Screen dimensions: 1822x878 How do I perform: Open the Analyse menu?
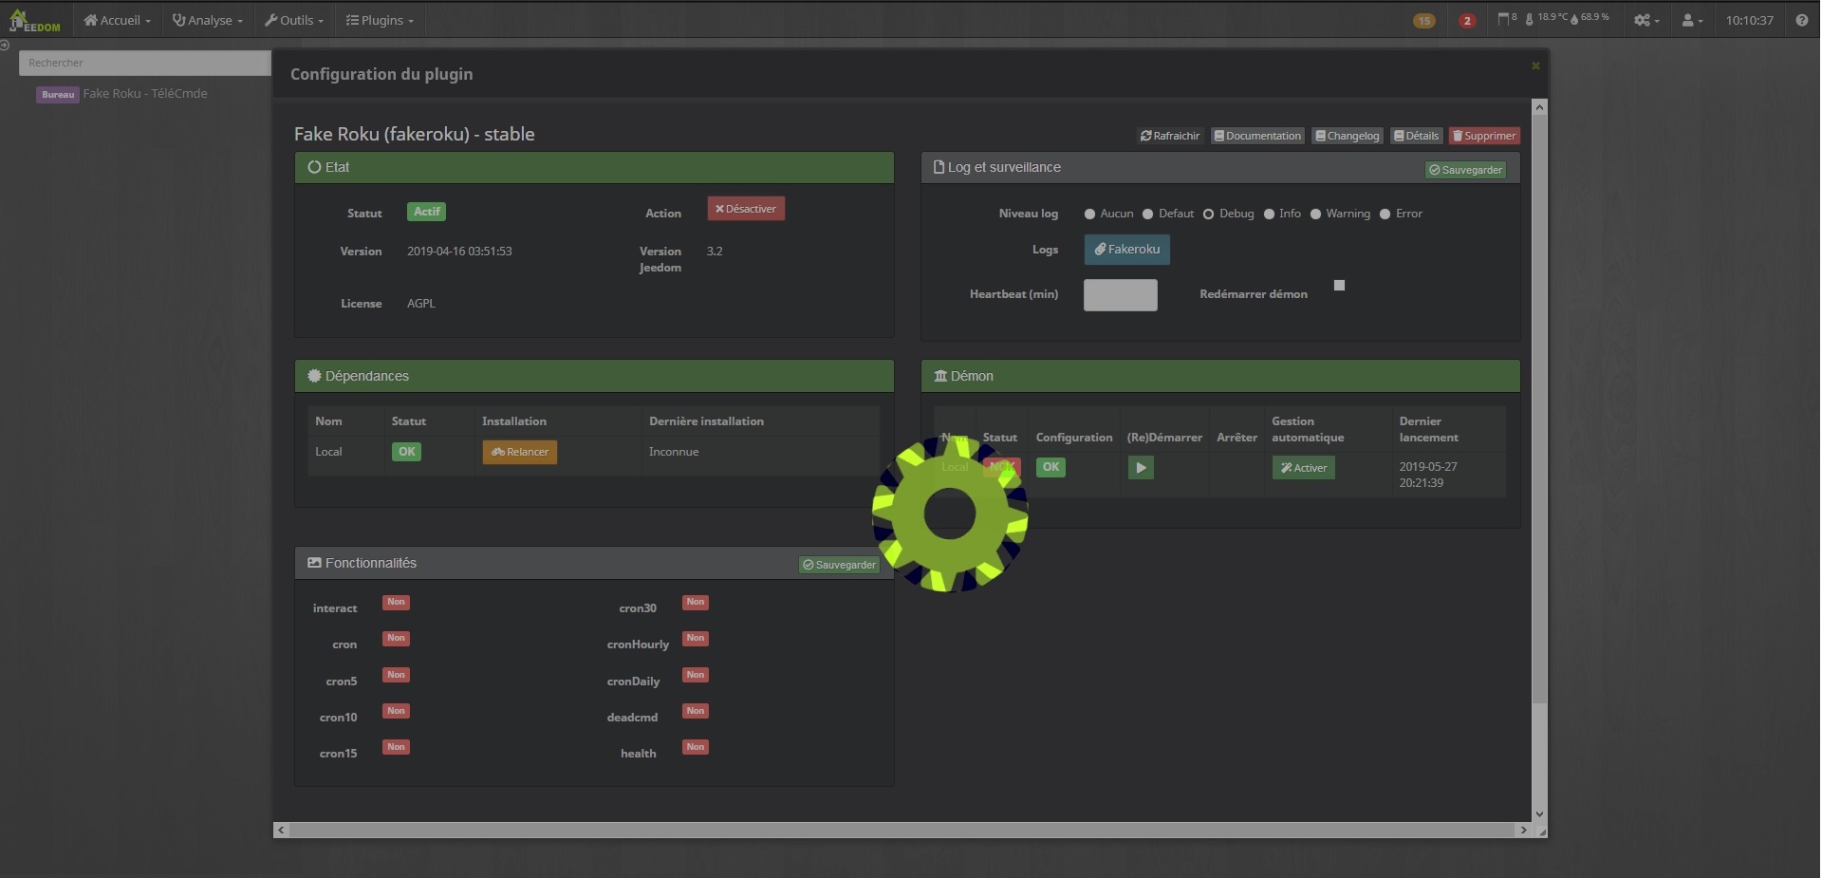pyautogui.click(x=207, y=20)
